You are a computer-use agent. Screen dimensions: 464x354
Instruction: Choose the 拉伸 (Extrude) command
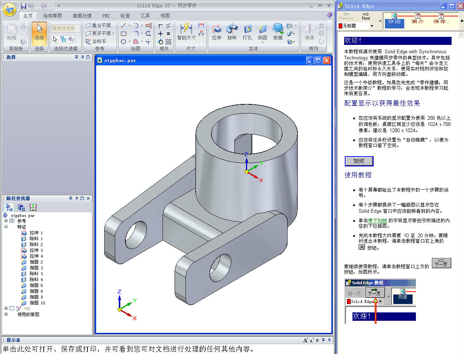click(217, 32)
